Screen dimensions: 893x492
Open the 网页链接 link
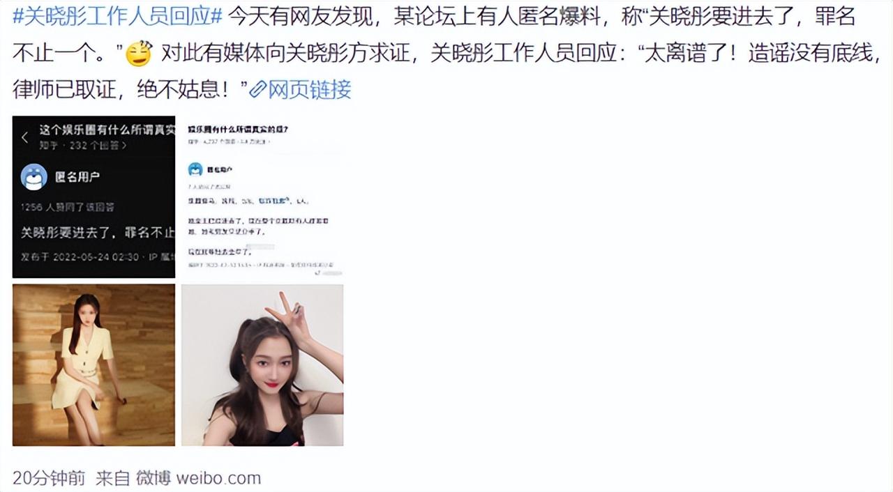[x=310, y=89]
